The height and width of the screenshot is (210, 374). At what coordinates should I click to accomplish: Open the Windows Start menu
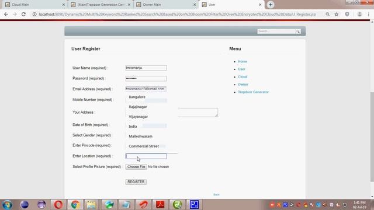click(x=7, y=205)
